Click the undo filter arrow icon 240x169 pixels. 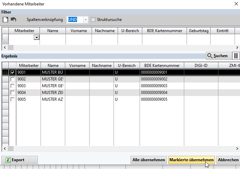coord(13,20)
